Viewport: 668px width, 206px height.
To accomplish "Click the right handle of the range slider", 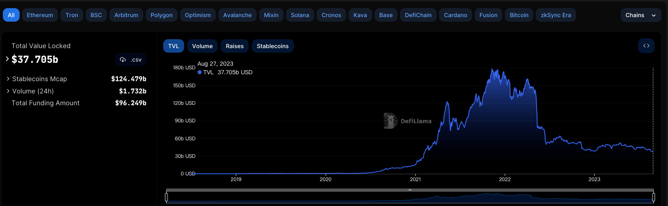I will [x=653, y=197].
